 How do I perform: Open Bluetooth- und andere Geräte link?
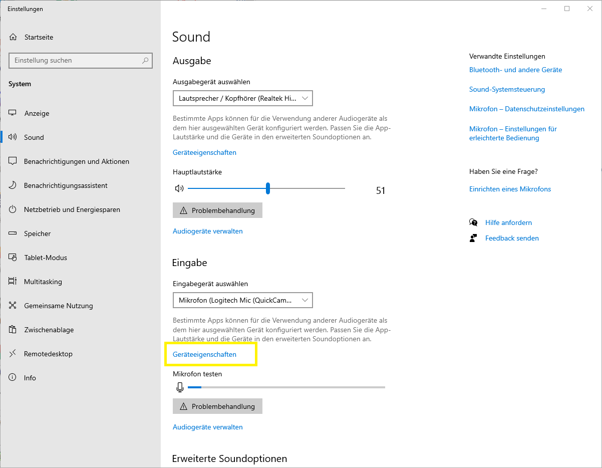515,70
